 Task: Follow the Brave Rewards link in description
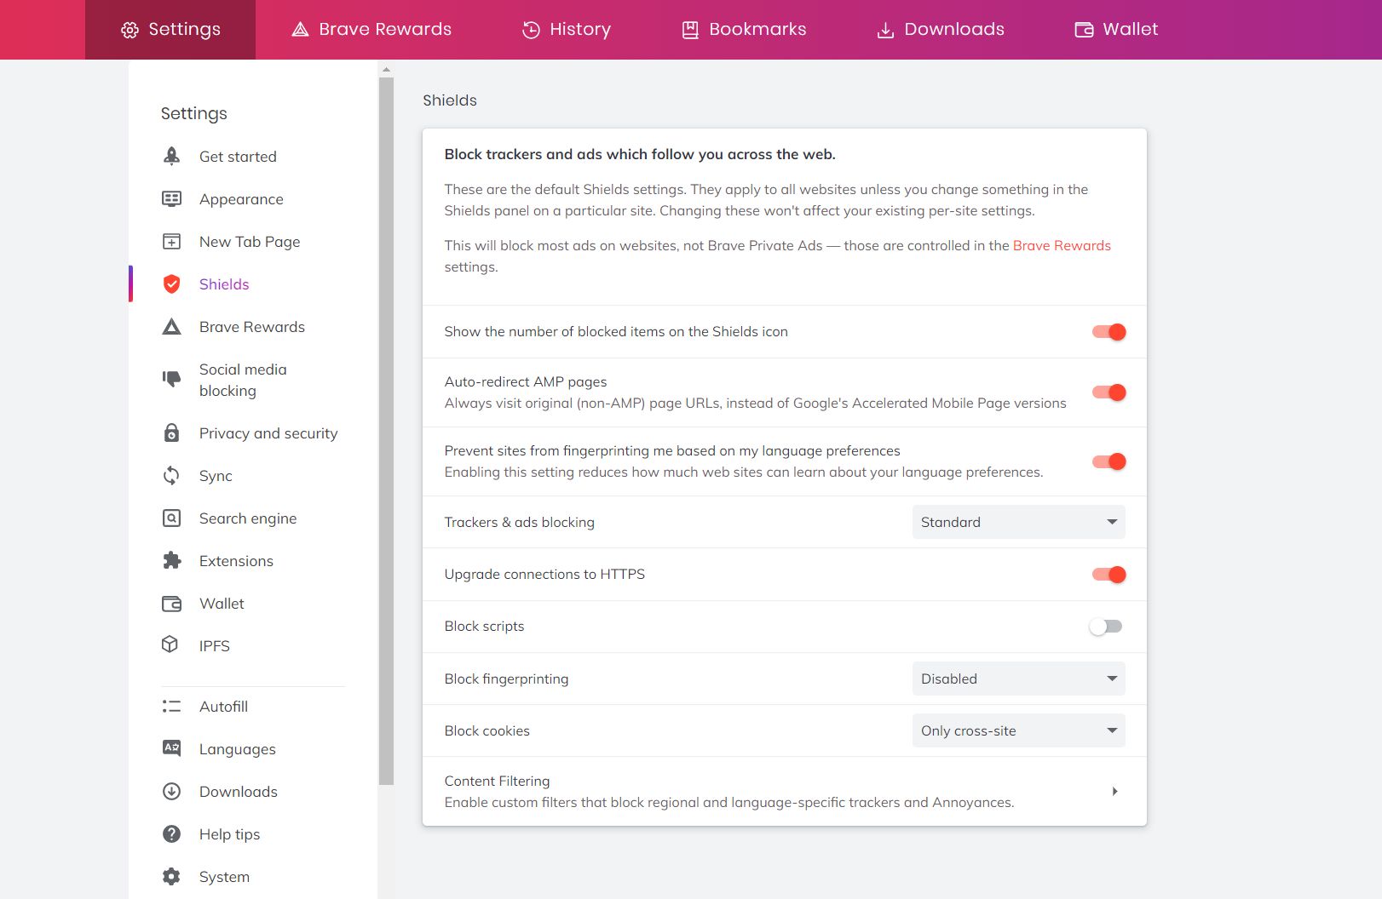(x=1062, y=245)
